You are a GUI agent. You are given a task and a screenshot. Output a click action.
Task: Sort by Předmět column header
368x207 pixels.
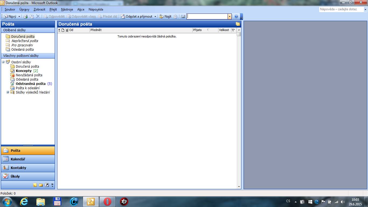pyautogui.click(x=141, y=30)
